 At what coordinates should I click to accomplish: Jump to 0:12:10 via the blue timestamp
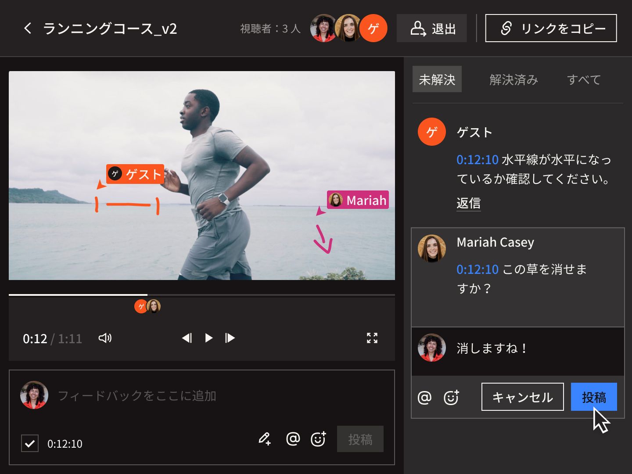478,160
